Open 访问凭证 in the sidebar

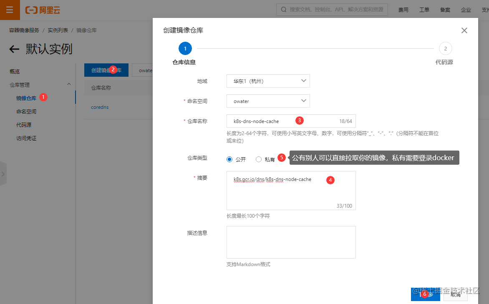[x=26, y=138]
